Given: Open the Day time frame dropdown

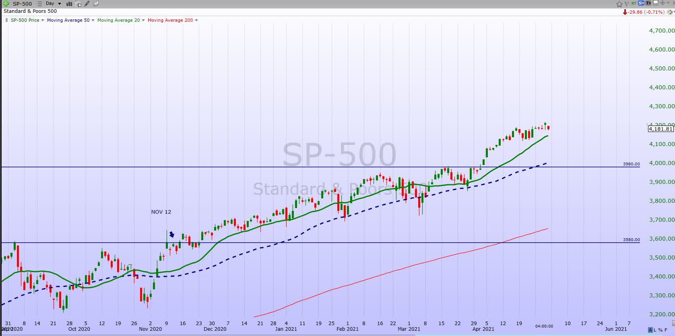Looking at the screenshot, I should tap(54, 4).
